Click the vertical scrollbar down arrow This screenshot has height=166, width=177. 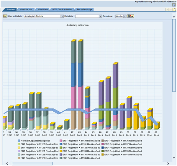coord(174,158)
